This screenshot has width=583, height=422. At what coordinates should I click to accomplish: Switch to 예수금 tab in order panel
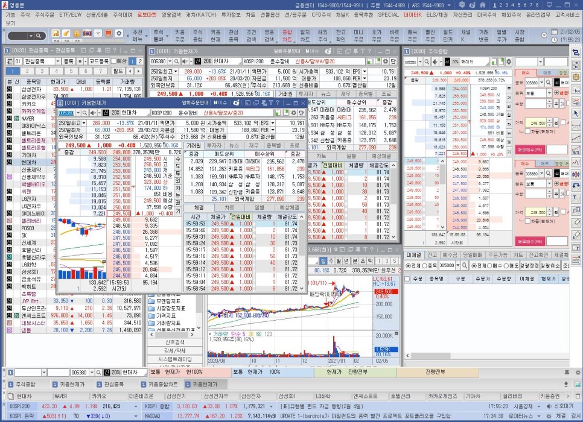tap(450, 255)
